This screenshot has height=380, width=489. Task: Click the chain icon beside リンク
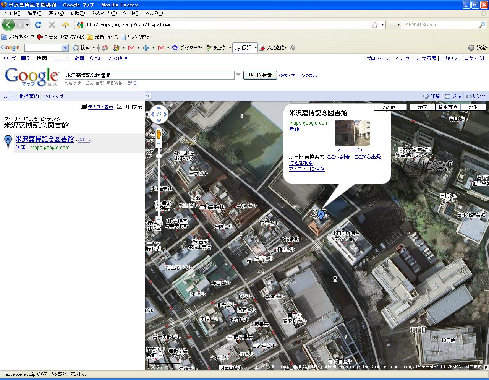tap(469, 96)
